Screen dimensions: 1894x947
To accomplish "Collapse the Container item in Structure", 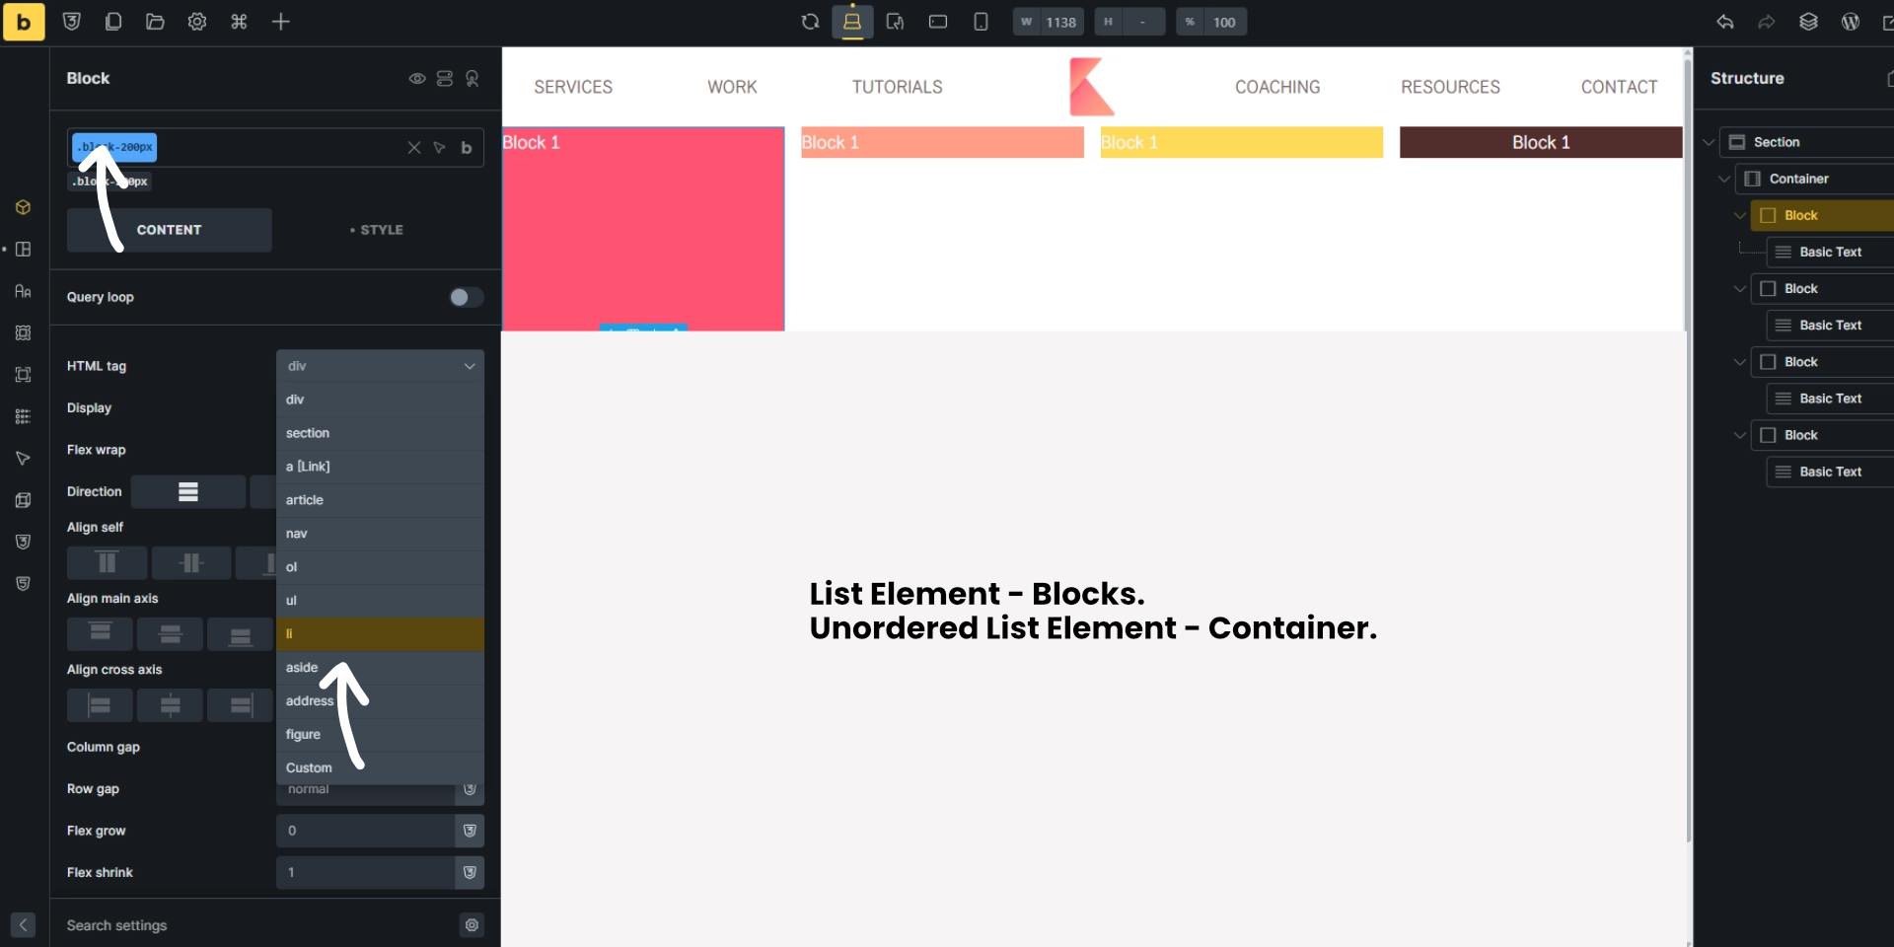I will click(1723, 179).
